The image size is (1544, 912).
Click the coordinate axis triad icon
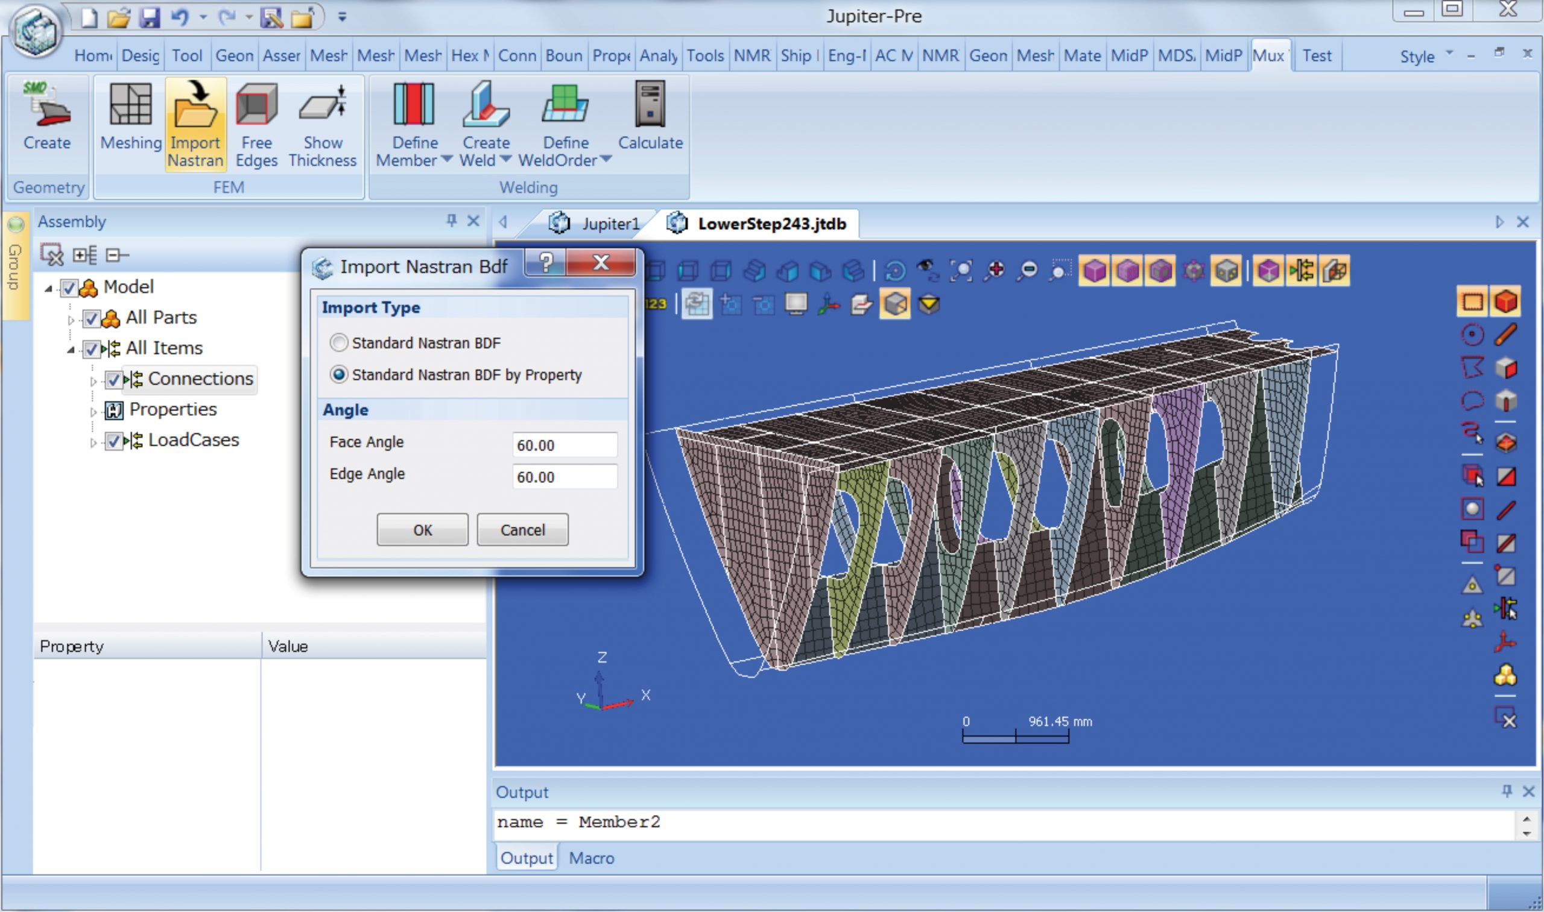tap(828, 304)
